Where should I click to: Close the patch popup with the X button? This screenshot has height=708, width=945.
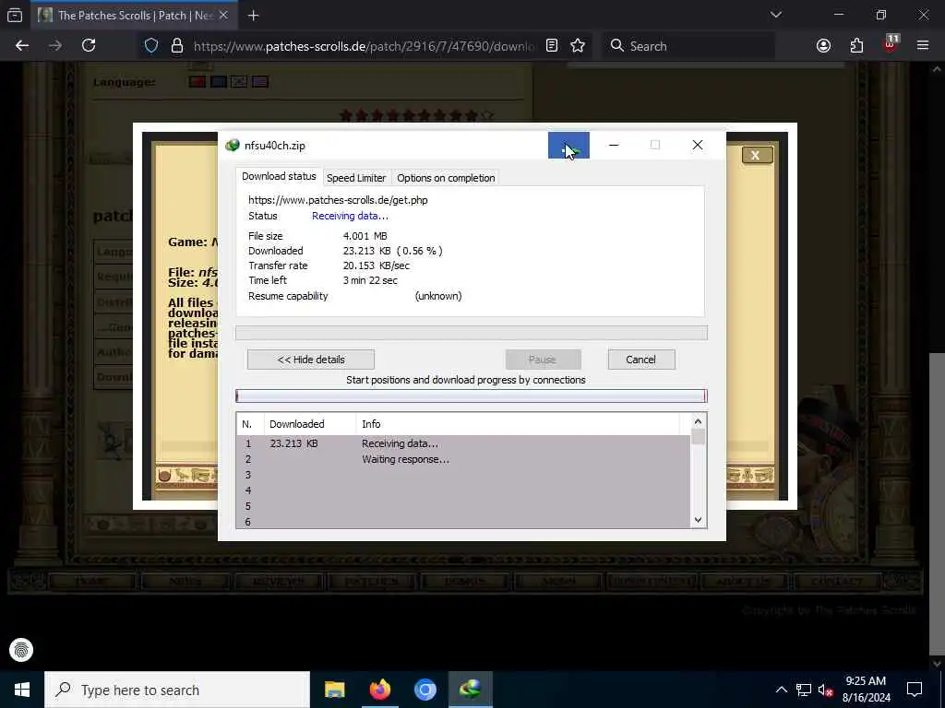(757, 155)
